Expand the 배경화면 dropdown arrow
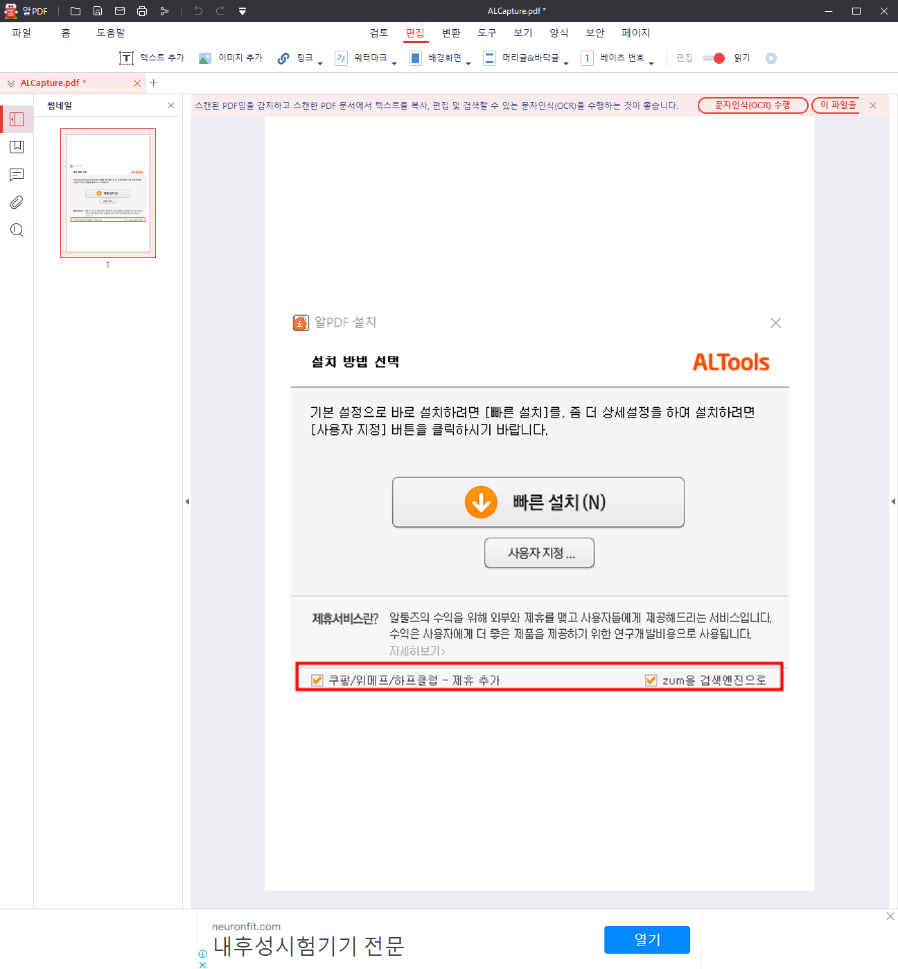The width and height of the screenshot is (898, 969). pyautogui.click(x=468, y=63)
